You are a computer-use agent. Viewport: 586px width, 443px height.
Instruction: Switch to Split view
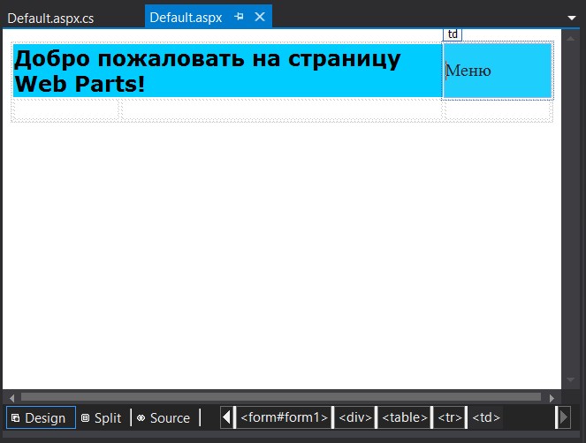pos(102,417)
